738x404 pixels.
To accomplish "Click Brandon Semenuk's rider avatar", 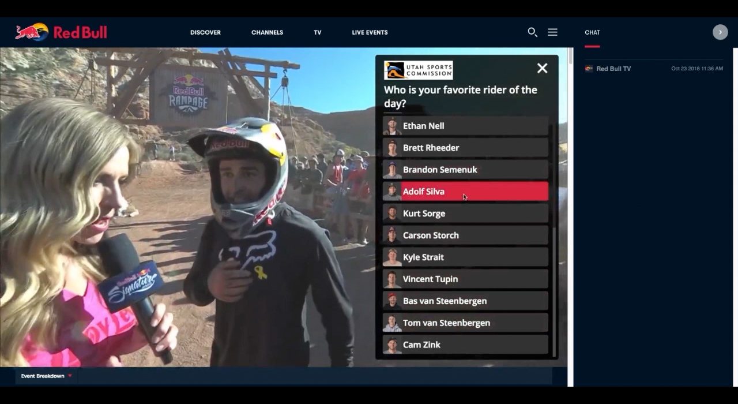I will [x=392, y=170].
